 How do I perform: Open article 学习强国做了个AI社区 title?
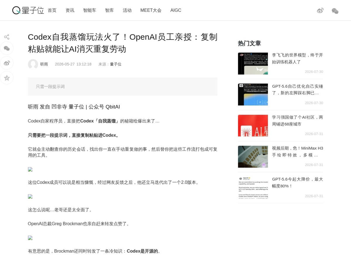click(x=297, y=121)
